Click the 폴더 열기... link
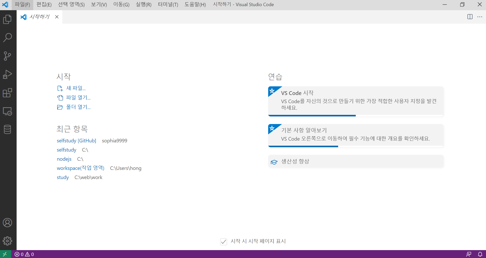This screenshot has width=486, height=258. click(74, 107)
